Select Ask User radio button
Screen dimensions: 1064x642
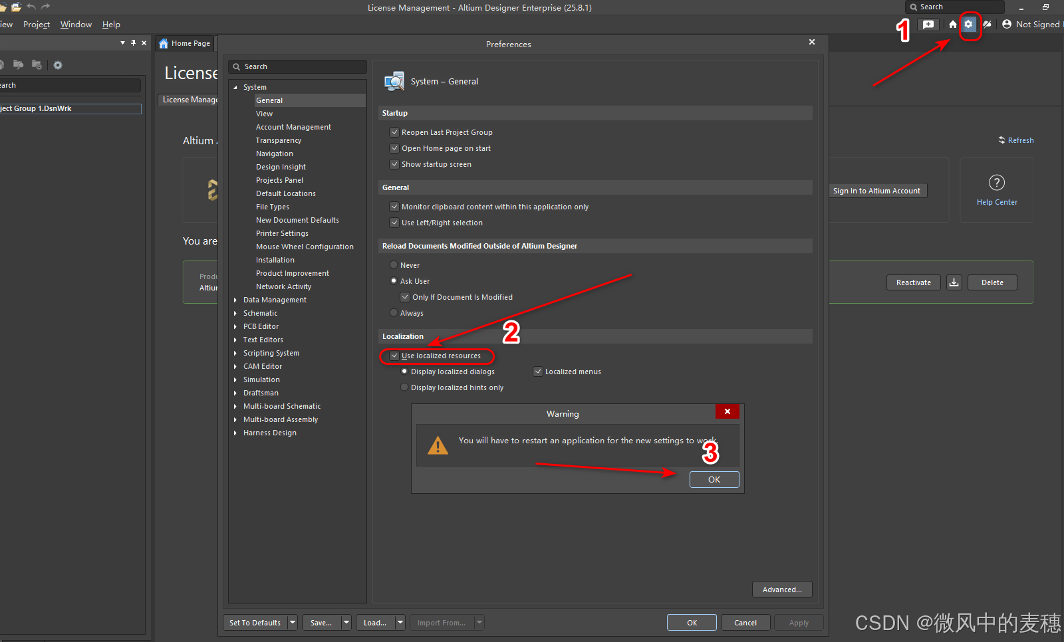click(394, 280)
